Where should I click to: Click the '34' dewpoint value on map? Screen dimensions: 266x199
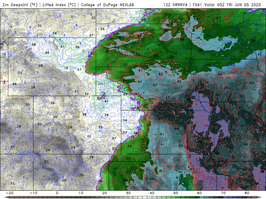coord(55,33)
